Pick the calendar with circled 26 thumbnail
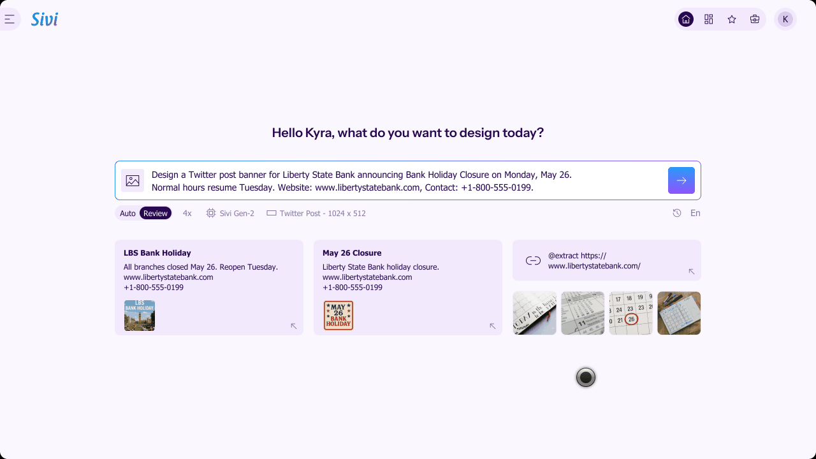Viewport: 816px width, 459px height. (x=631, y=313)
